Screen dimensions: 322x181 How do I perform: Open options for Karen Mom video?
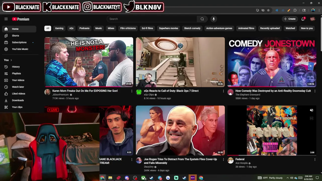coord(132,91)
